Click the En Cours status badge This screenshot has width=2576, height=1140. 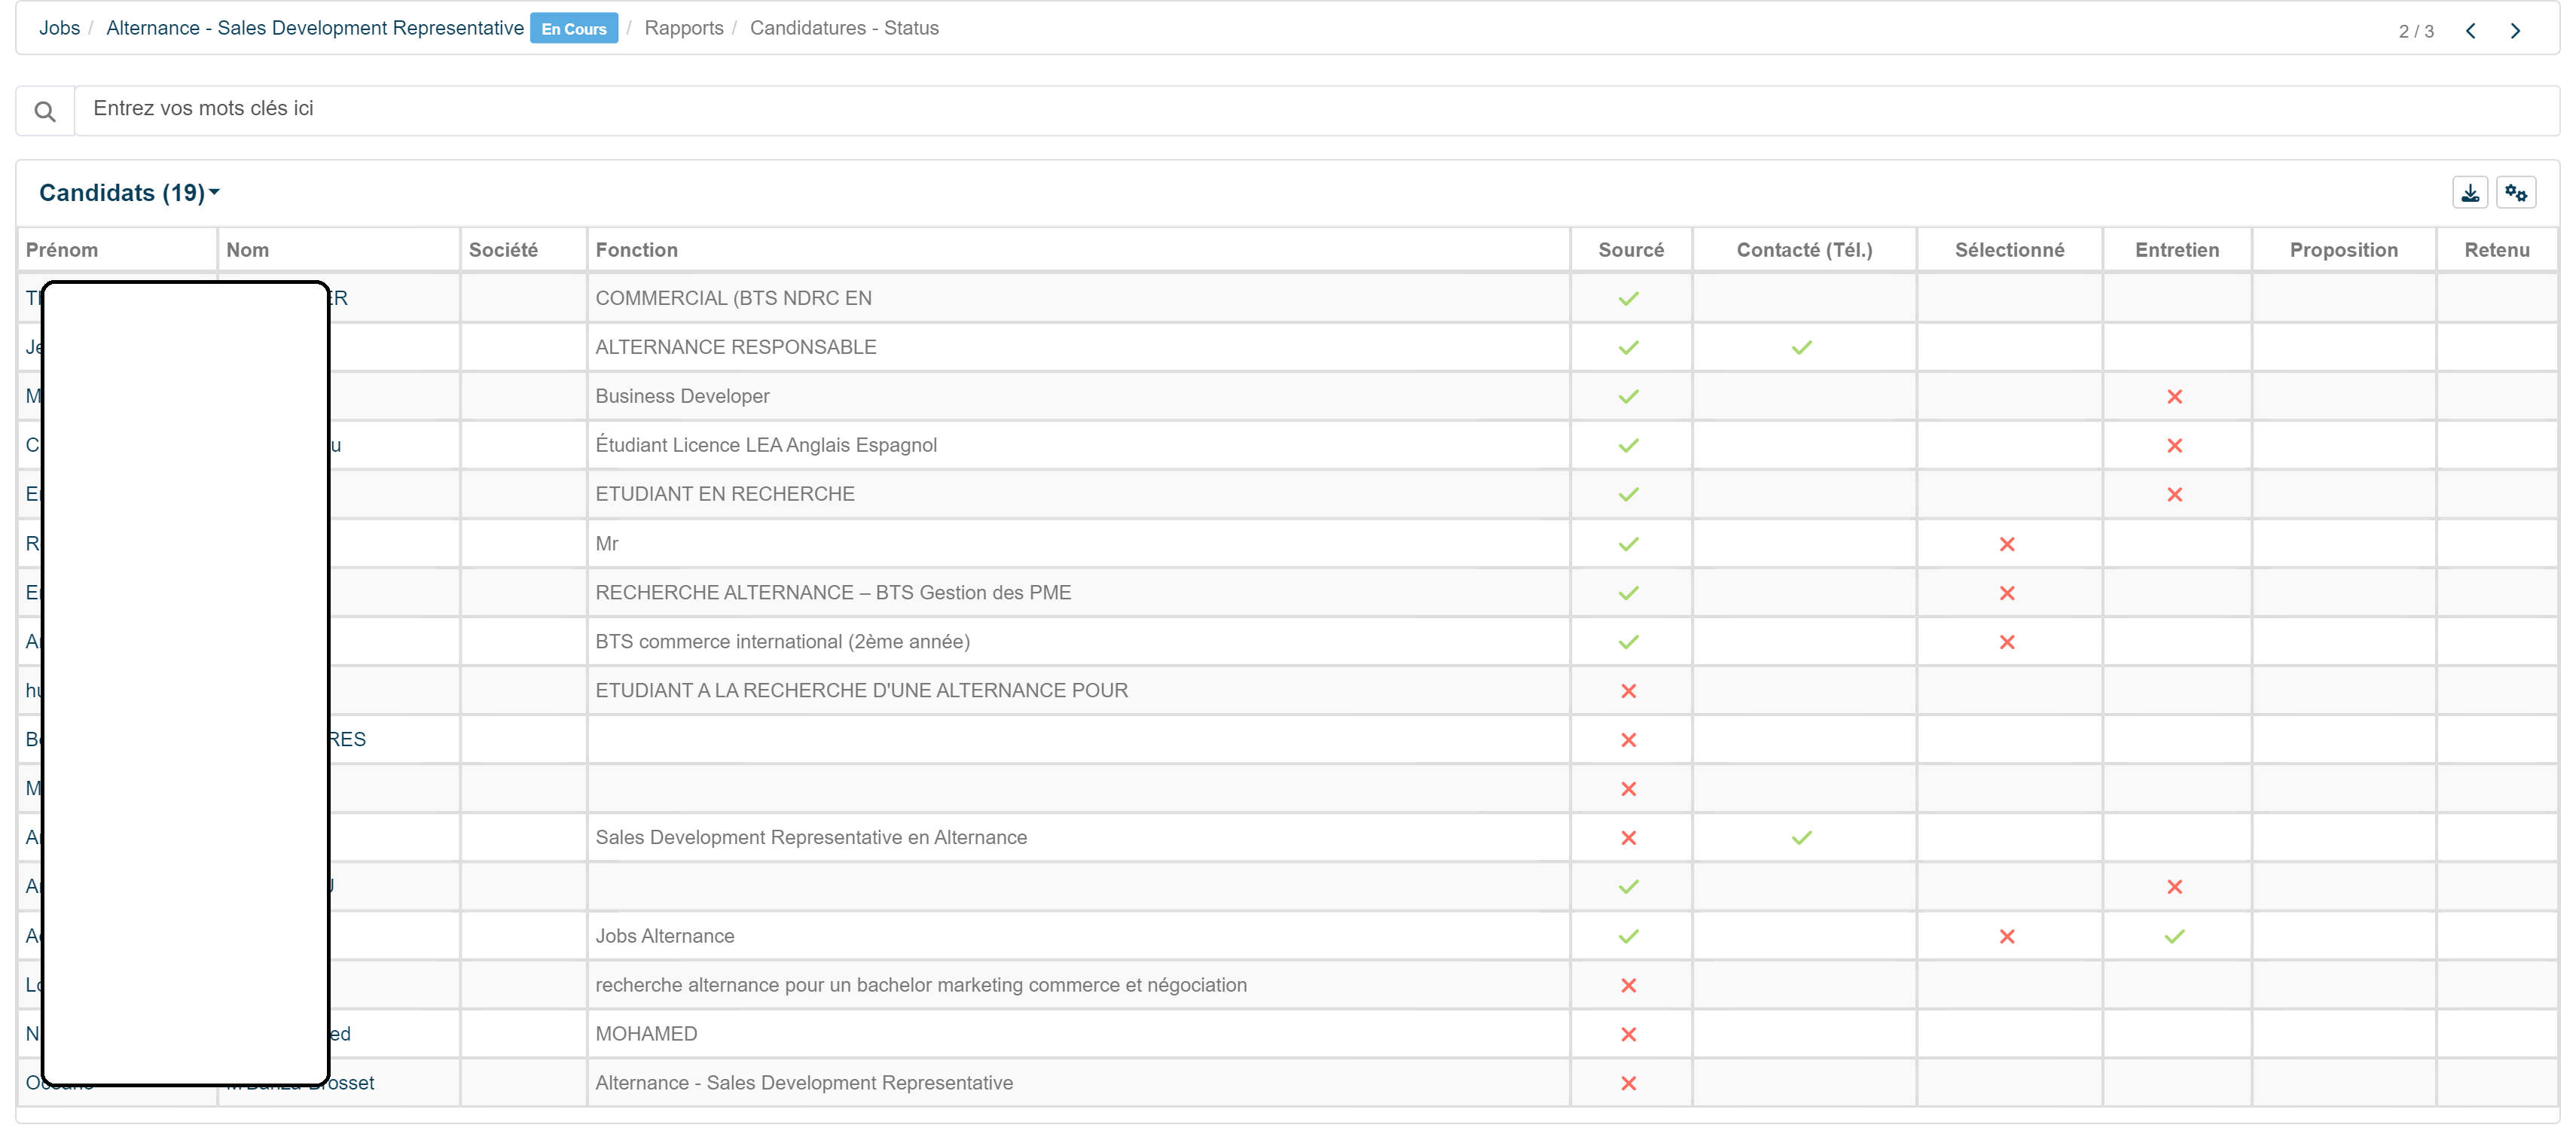574,29
